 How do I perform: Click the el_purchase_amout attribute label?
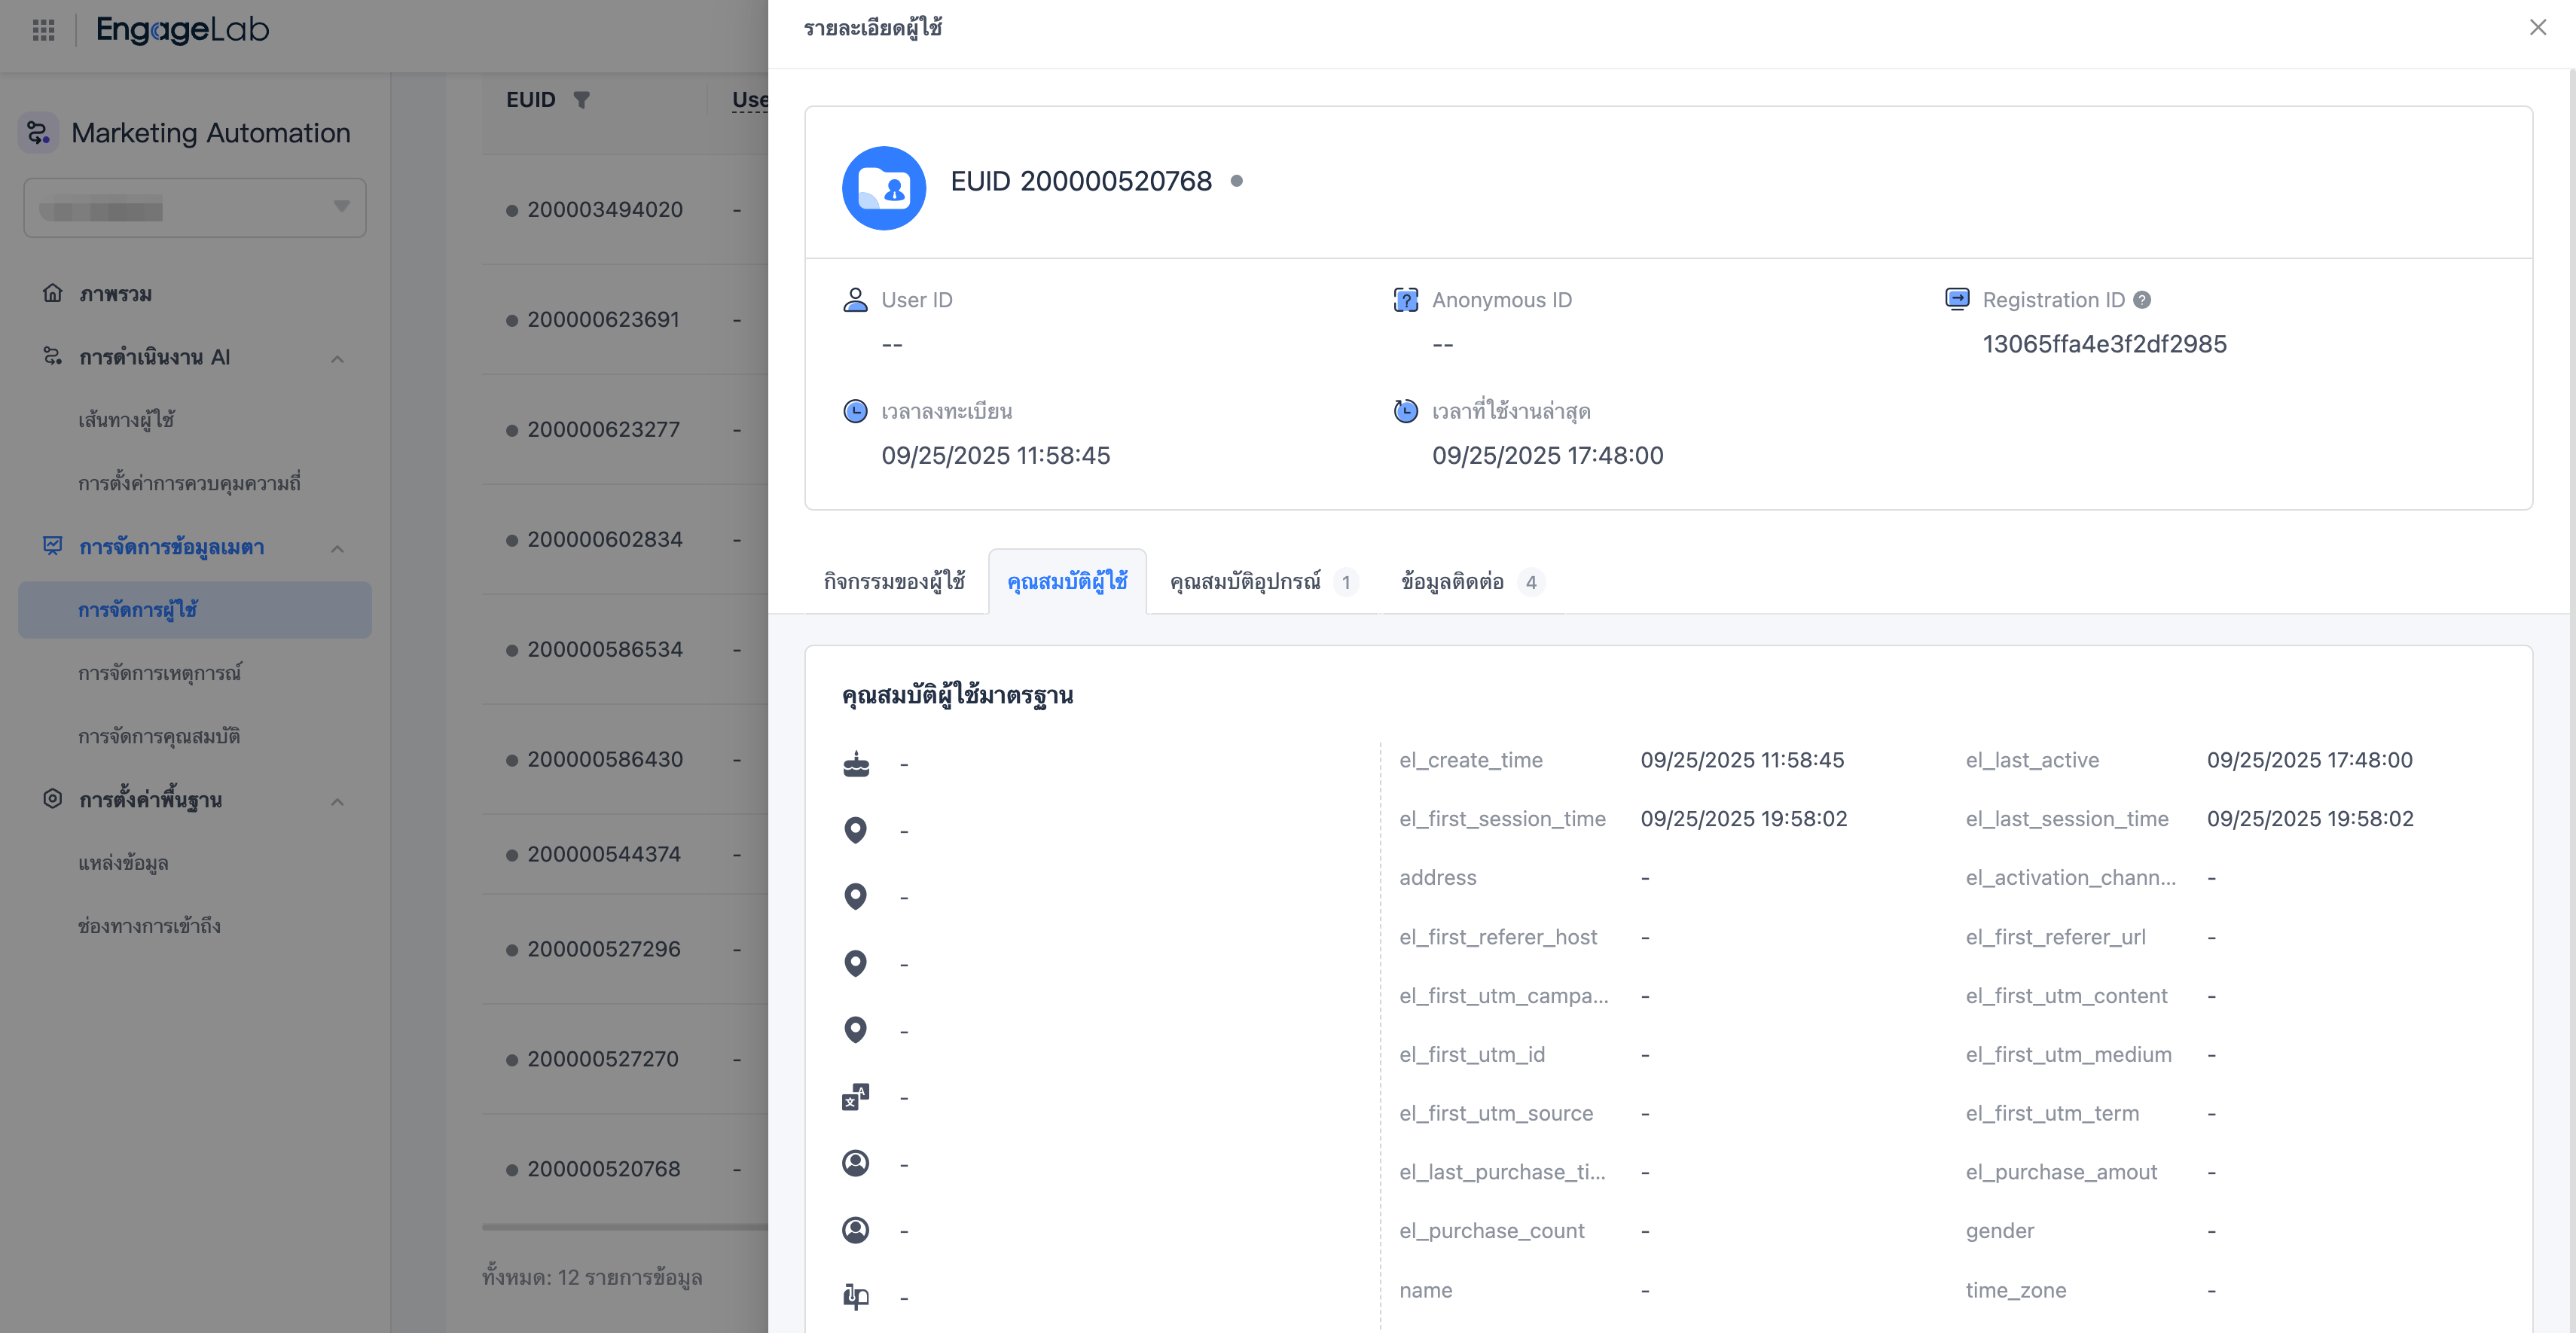[2061, 1172]
